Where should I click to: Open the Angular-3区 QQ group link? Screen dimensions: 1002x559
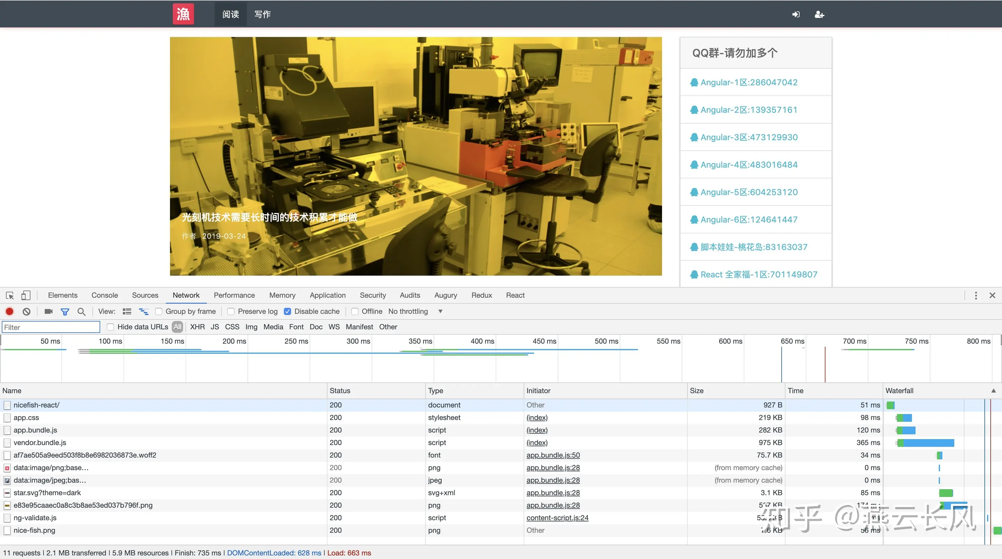(749, 137)
